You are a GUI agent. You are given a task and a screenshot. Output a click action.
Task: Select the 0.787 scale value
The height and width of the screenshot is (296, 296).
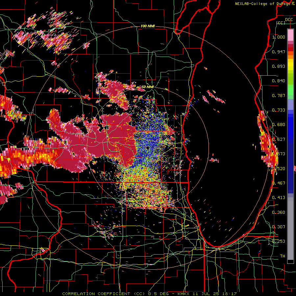[x=279, y=95]
